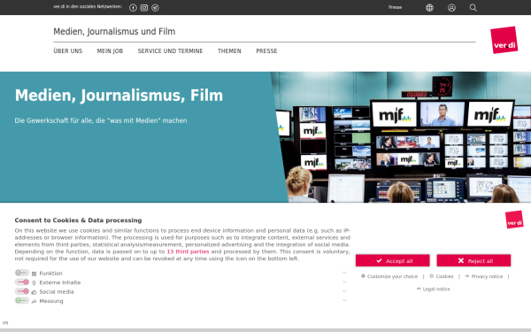Click the 13 third parties link
The image size is (531, 332).
[x=188, y=251]
